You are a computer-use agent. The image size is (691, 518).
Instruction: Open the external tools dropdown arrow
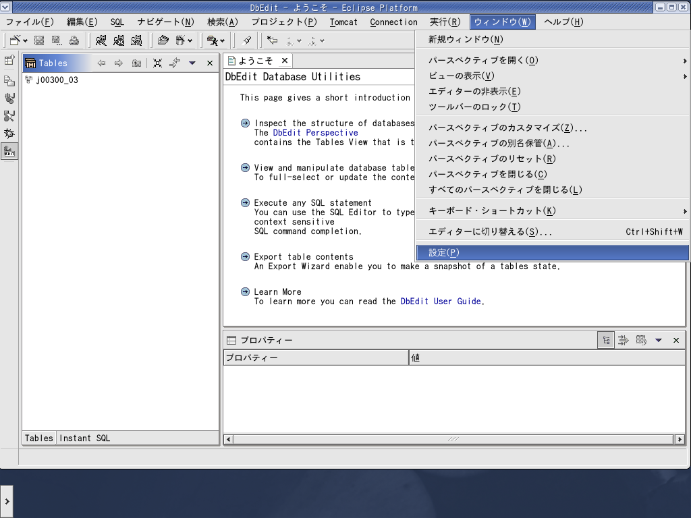tap(222, 41)
